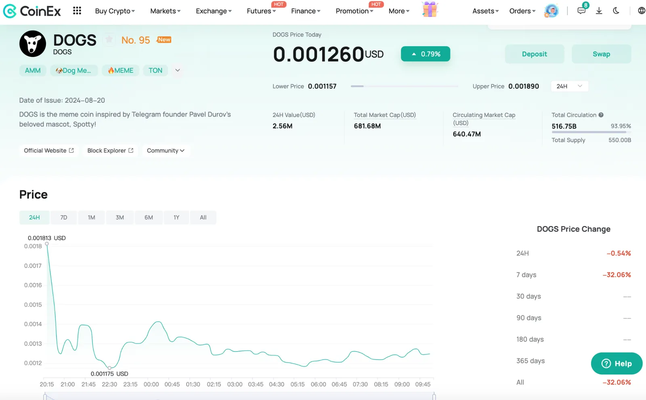
Task: Select the 3M chart tab
Action: pos(120,218)
